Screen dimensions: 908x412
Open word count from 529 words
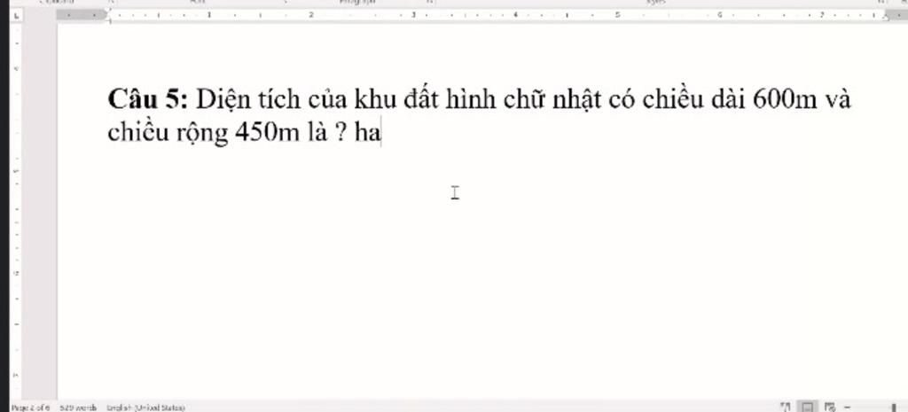[78, 408]
